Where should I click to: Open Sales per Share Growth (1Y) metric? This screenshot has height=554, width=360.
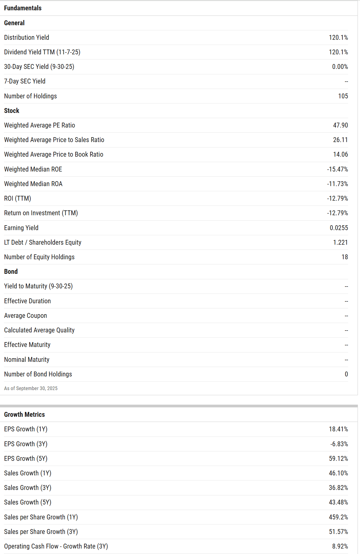[41, 517]
